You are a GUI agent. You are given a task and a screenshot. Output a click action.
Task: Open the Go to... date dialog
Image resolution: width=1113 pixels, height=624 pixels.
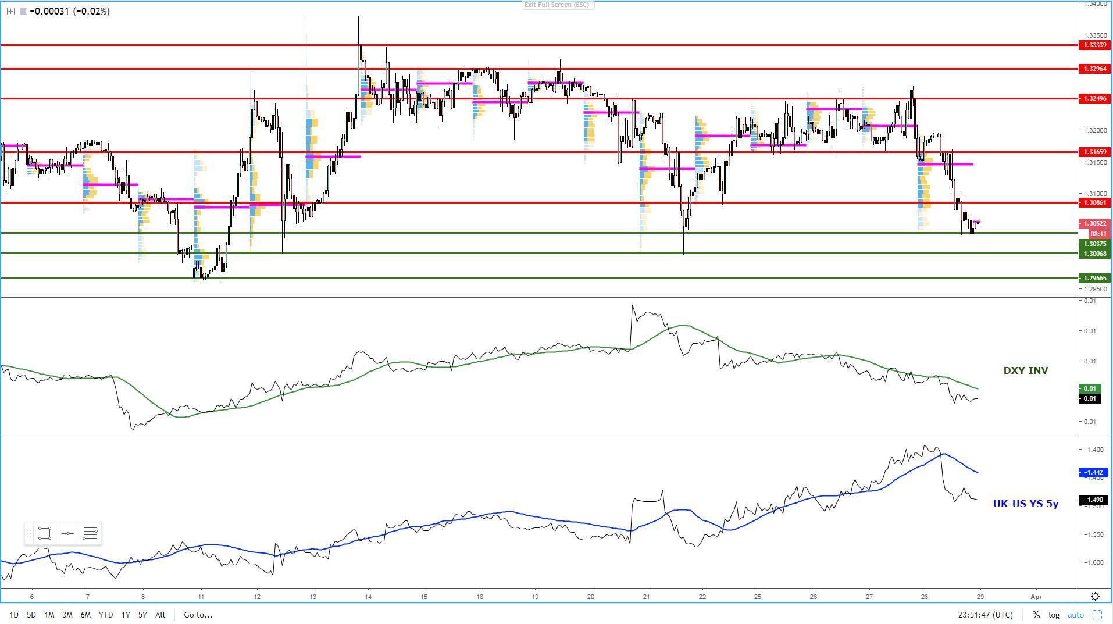point(198,615)
